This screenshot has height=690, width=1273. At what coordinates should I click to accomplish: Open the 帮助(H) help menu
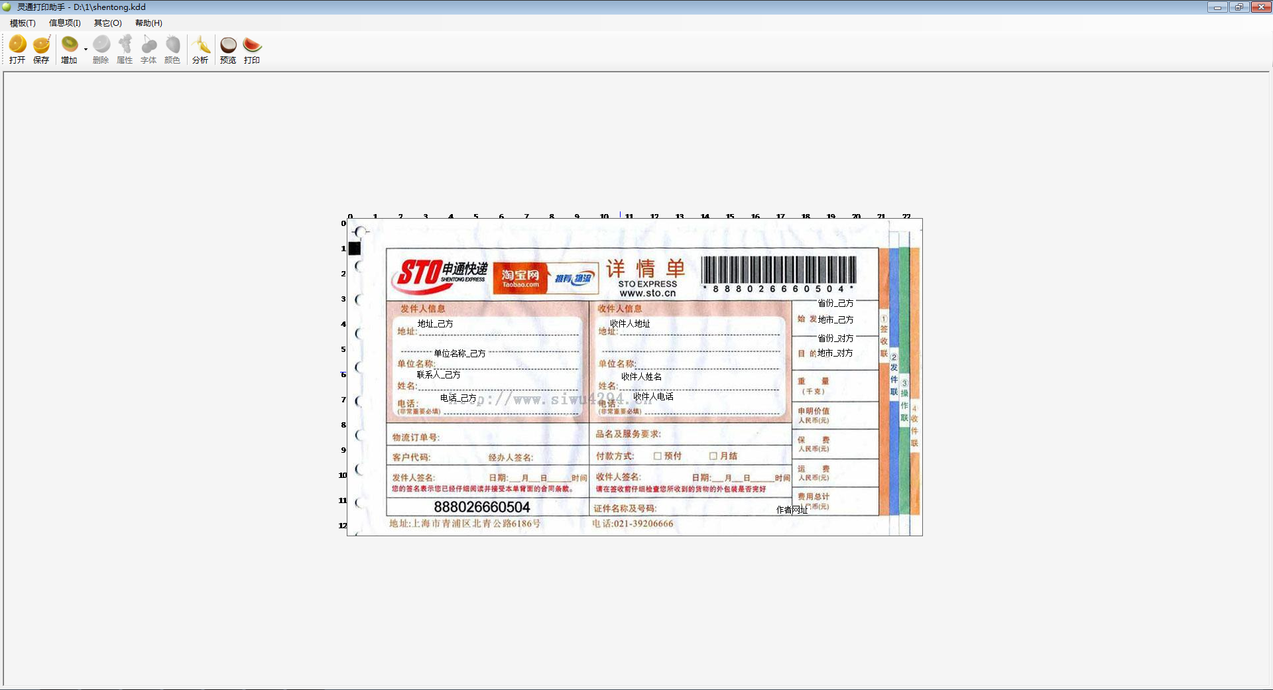pyautogui.click(x=149, y=23)
